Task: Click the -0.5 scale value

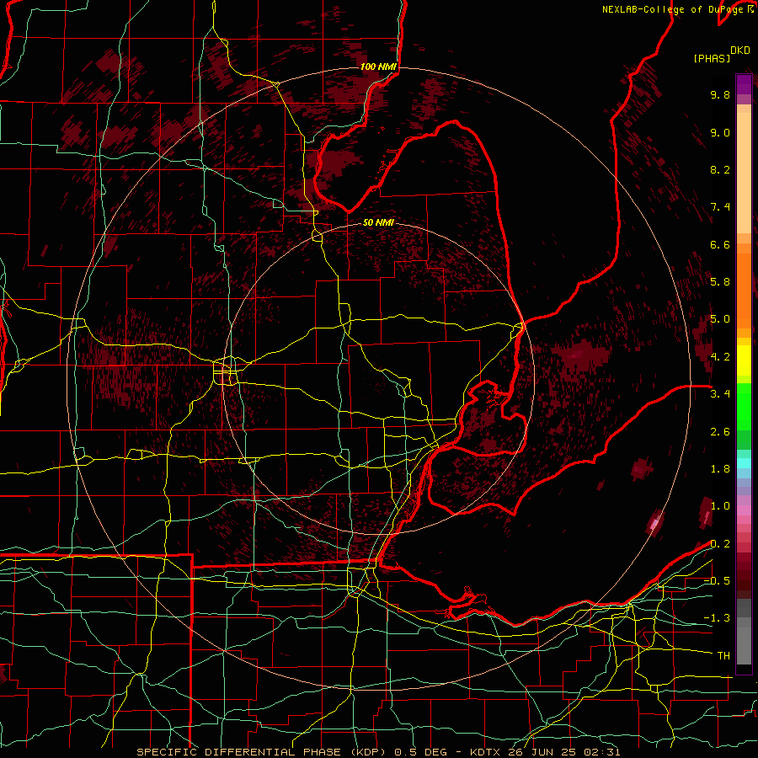Action: point(717,581)
